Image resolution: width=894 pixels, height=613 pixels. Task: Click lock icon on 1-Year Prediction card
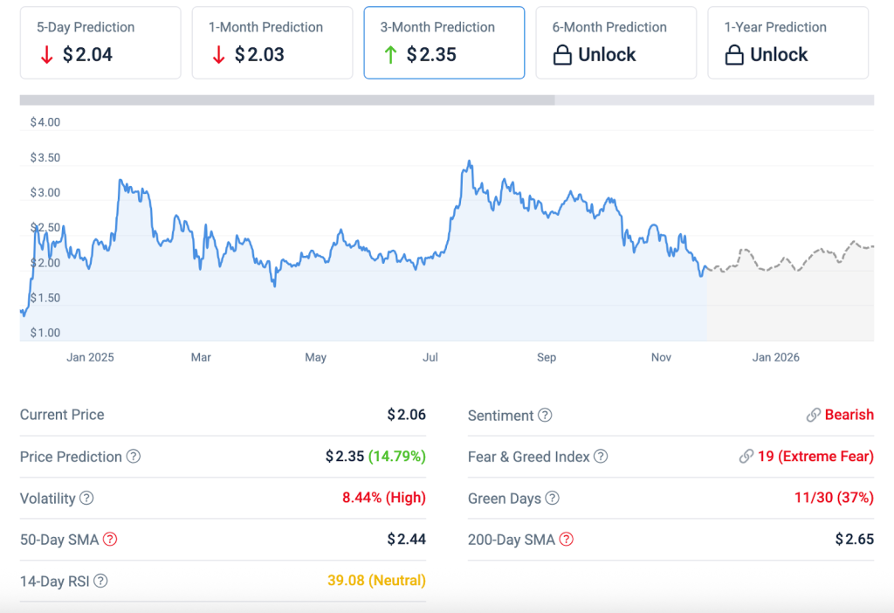pos(735,55)
